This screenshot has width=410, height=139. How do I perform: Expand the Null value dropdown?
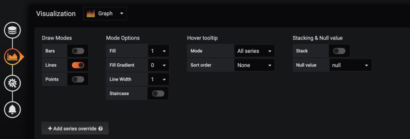[350, 65]
